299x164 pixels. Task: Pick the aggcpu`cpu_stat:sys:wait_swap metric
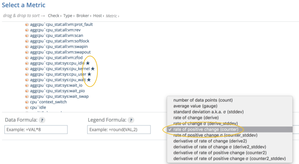click(x=59, y=96)
